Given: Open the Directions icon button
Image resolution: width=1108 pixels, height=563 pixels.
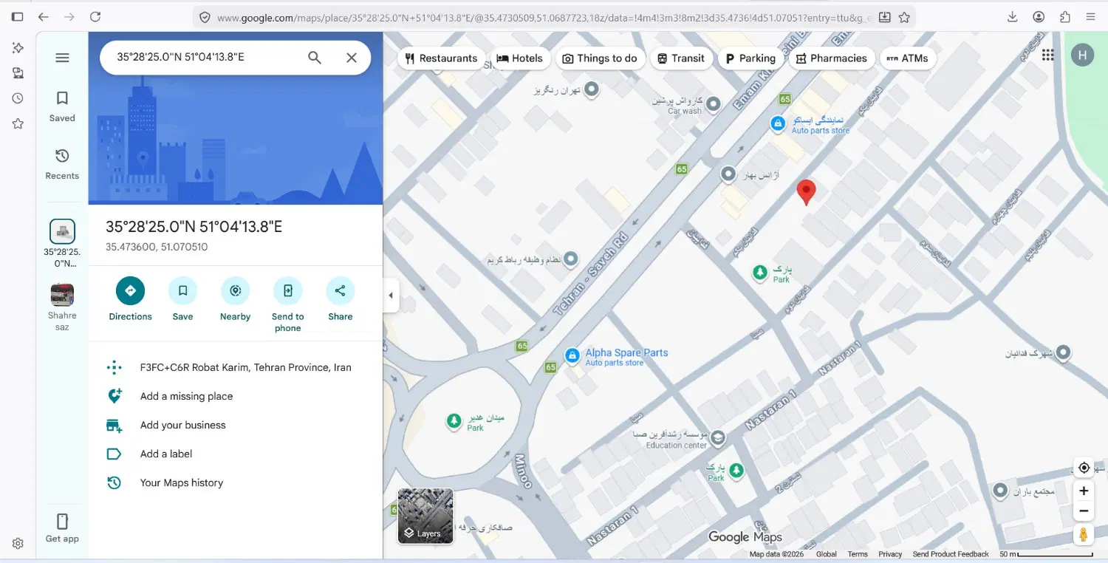Looking at the screenshot, I should (130, 291).
